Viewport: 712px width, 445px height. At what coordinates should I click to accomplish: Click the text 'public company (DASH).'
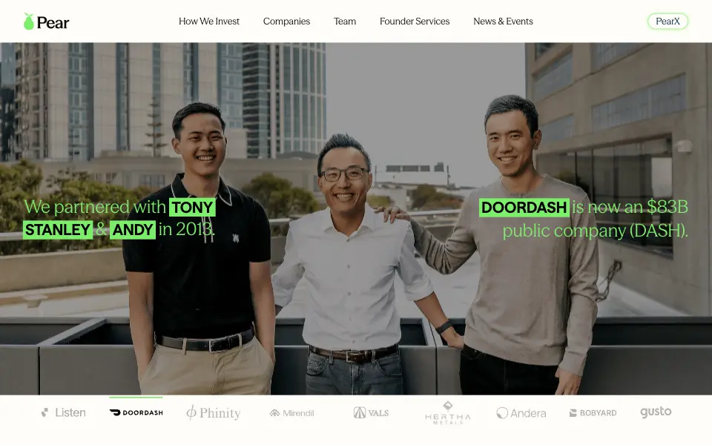tap(596, 230)
